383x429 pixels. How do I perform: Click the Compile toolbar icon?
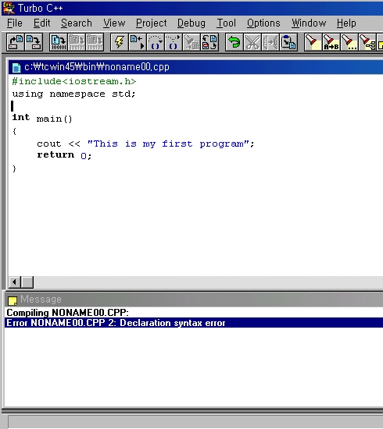point(59,43)
